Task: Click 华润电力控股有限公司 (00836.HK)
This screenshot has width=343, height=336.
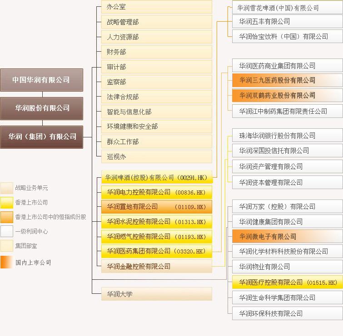Action: pyautogui.click(x=157, y=192)
